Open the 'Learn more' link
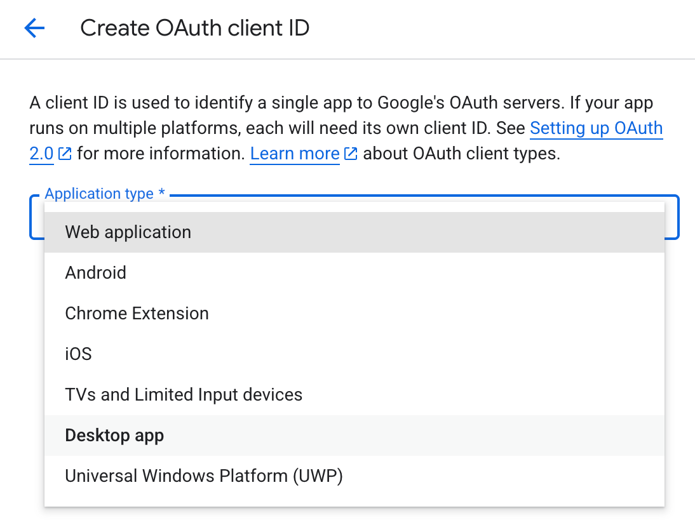The height and width of the screenshot is (532, 695). pos(295,154)
